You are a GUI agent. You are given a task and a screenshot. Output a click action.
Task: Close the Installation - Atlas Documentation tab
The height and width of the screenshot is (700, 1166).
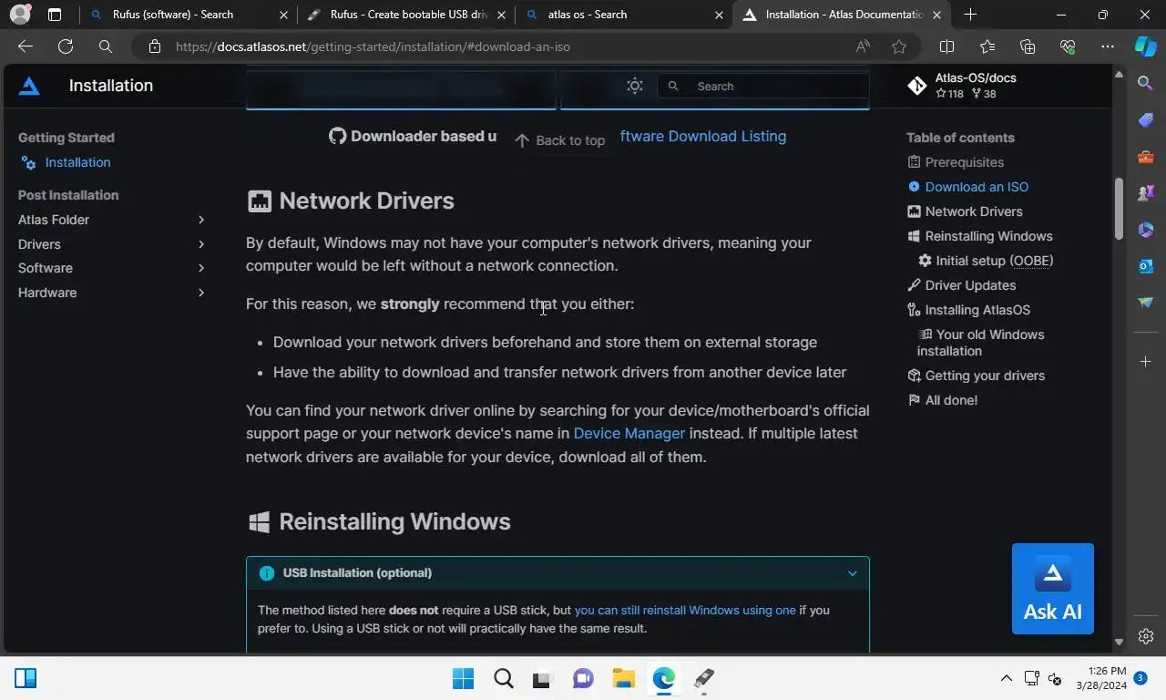[x=937, y=15]
